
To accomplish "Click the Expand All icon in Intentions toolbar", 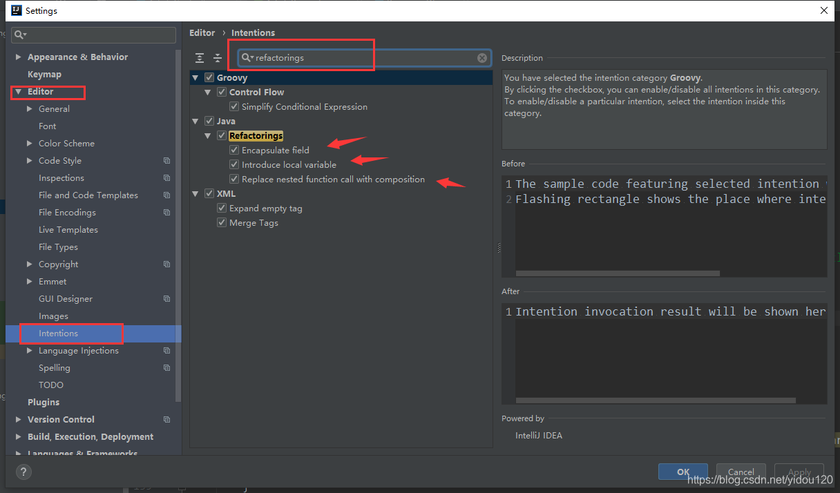I will (x=200, y=58).
